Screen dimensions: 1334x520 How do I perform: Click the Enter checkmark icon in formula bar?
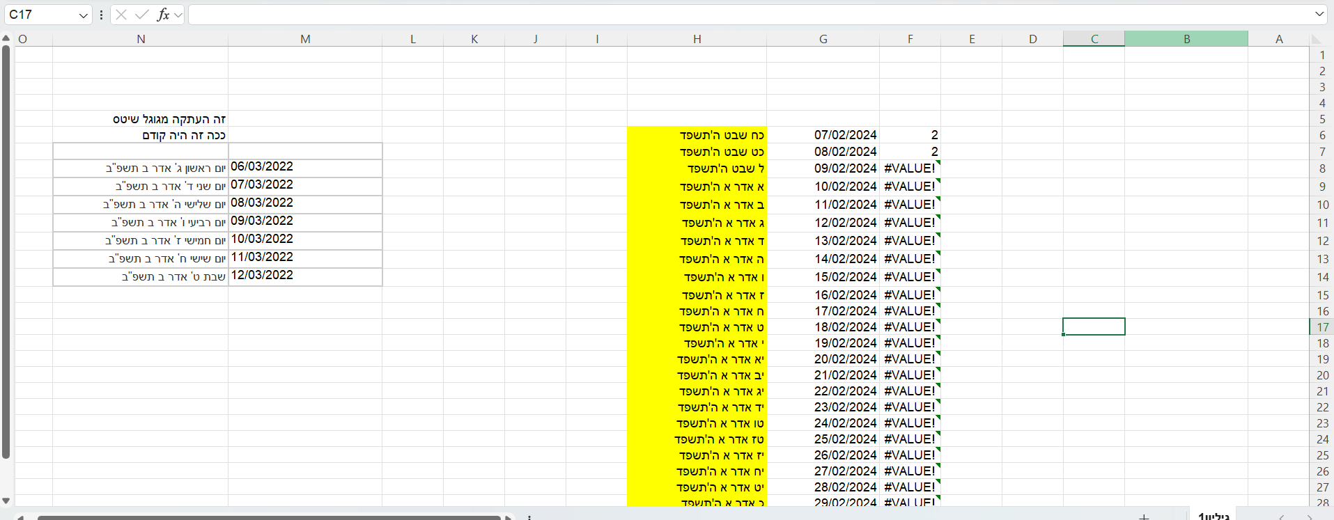point(142,15)
